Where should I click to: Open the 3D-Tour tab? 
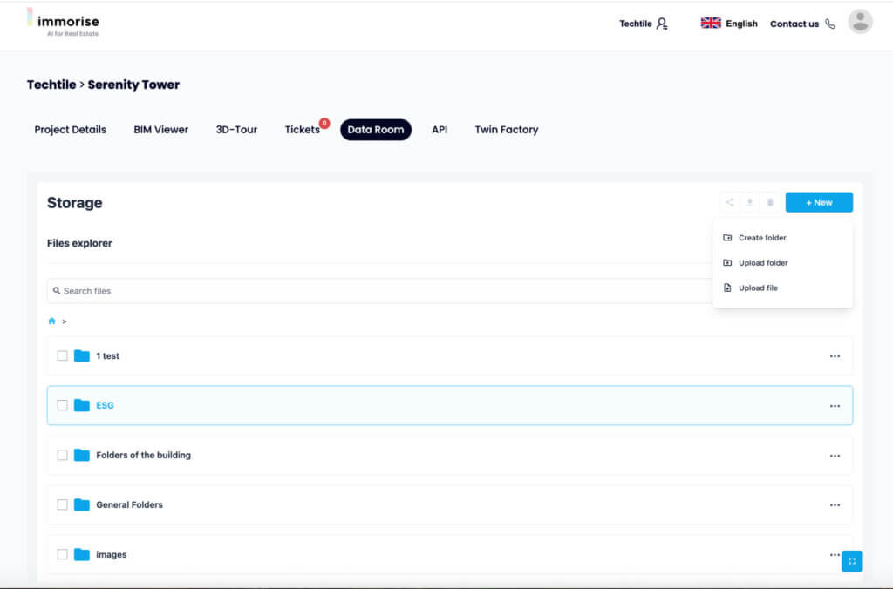point(236,130)
